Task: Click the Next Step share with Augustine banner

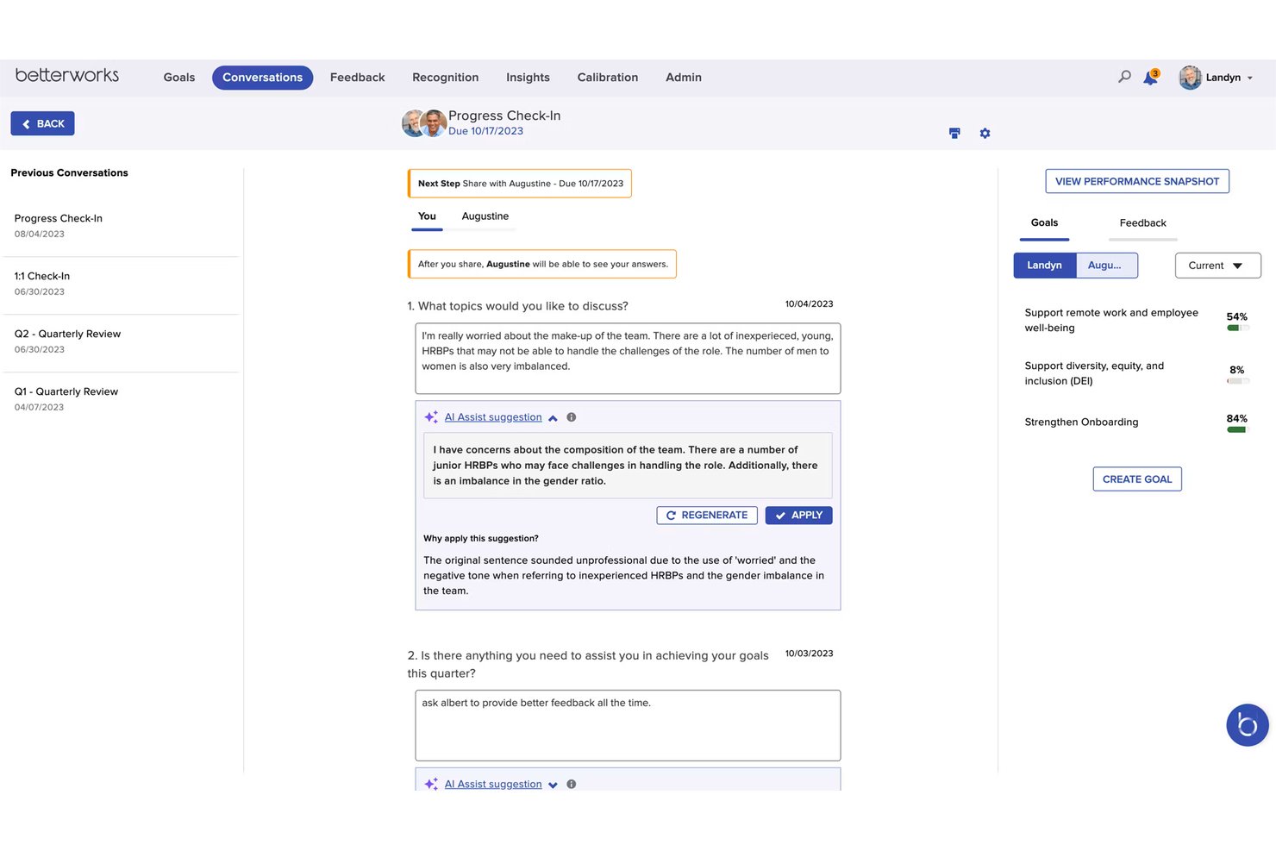Action: [520, 184]
